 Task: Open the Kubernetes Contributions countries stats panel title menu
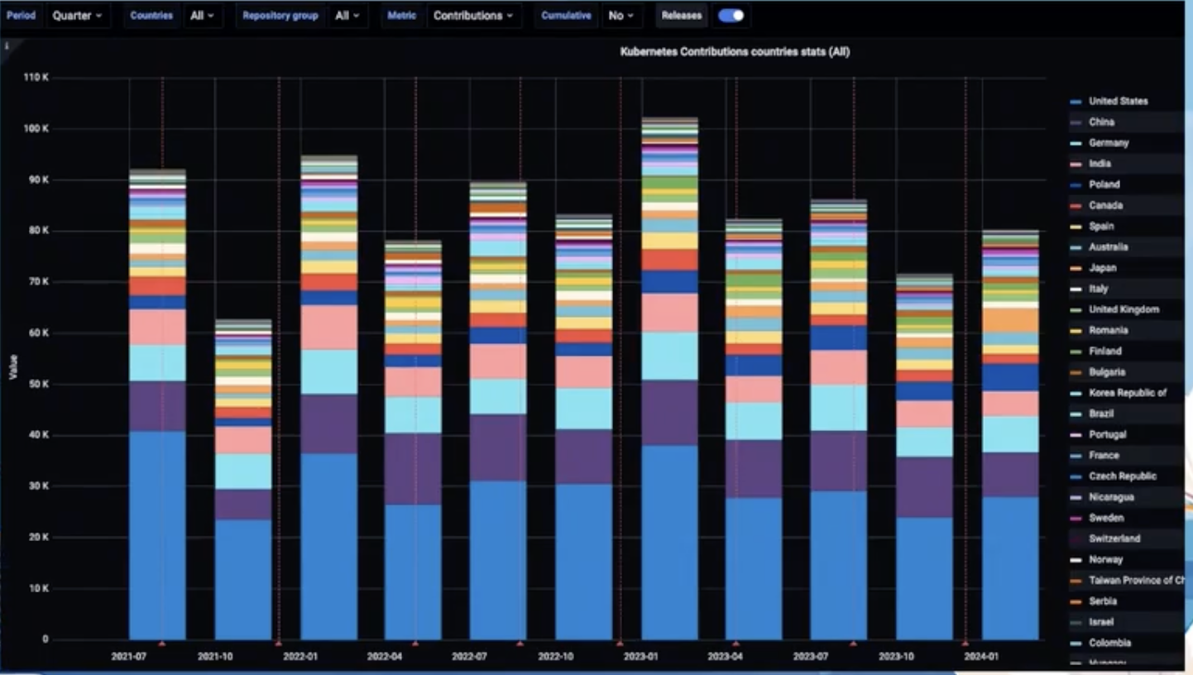tap(735, 51)
